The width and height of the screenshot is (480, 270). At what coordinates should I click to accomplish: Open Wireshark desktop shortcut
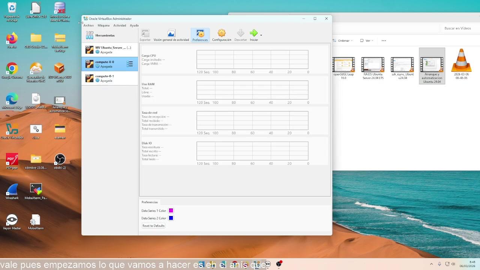[12, 190]
